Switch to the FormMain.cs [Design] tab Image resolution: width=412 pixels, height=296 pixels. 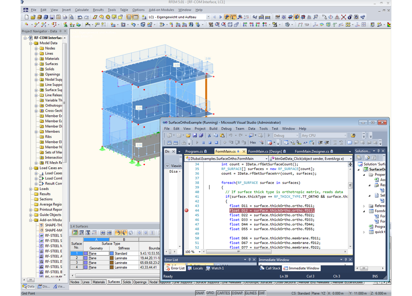click(265, 151)
